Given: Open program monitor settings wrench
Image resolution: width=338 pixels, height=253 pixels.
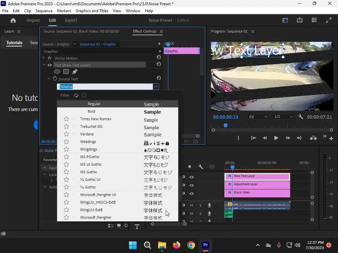Looking at the screenshot, I should coord(301,117).
